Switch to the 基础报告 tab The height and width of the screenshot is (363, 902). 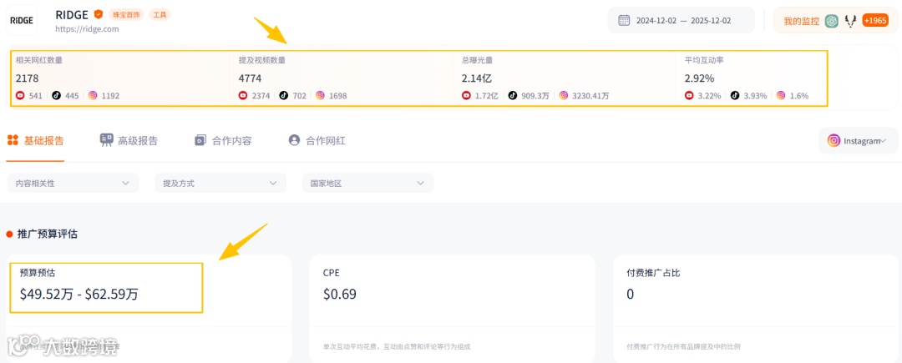point(35,141)
